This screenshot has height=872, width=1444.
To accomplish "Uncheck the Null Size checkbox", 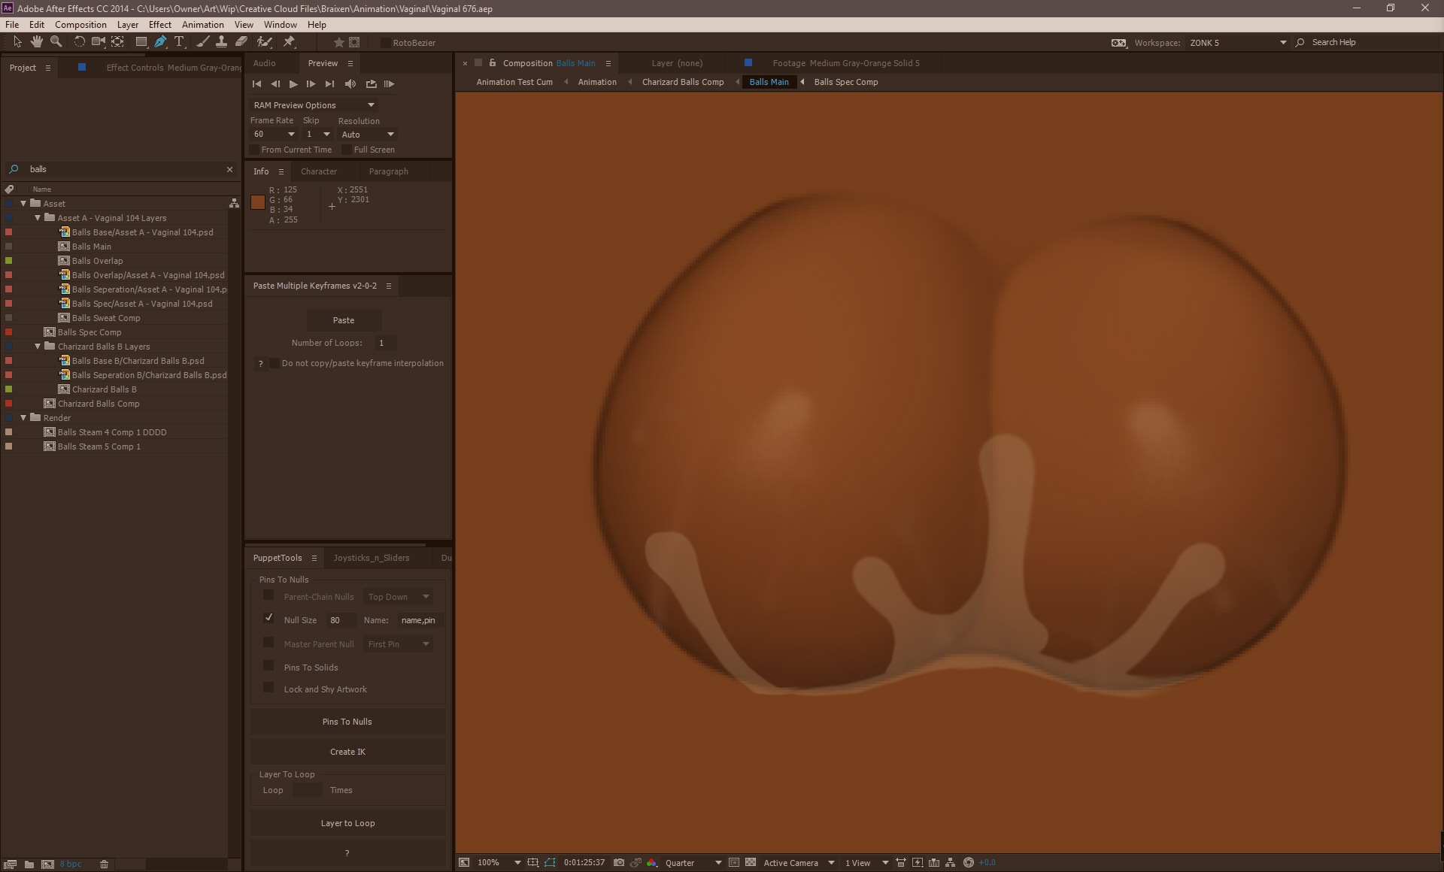I will [268, 618].
